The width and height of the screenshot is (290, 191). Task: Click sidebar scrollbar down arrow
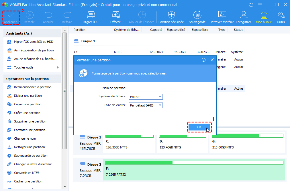pos(65,187)
